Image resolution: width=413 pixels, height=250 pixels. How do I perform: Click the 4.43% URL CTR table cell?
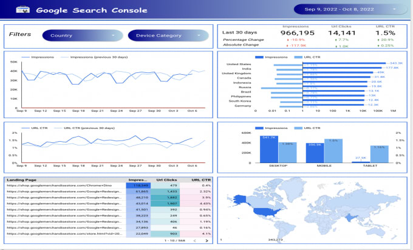tap(196, 204)
